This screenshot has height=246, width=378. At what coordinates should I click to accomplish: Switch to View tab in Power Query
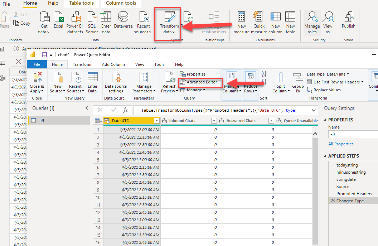(x=140, y=64)
